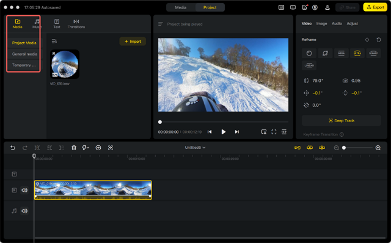This screenshot has width=391, height=243.
Task: Edit the tilt angle -0.1° value
Action: click(x=356, y=93)
